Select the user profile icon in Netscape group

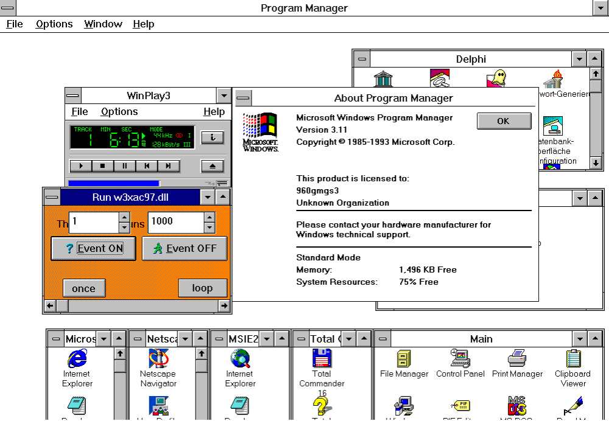(158, 406)
